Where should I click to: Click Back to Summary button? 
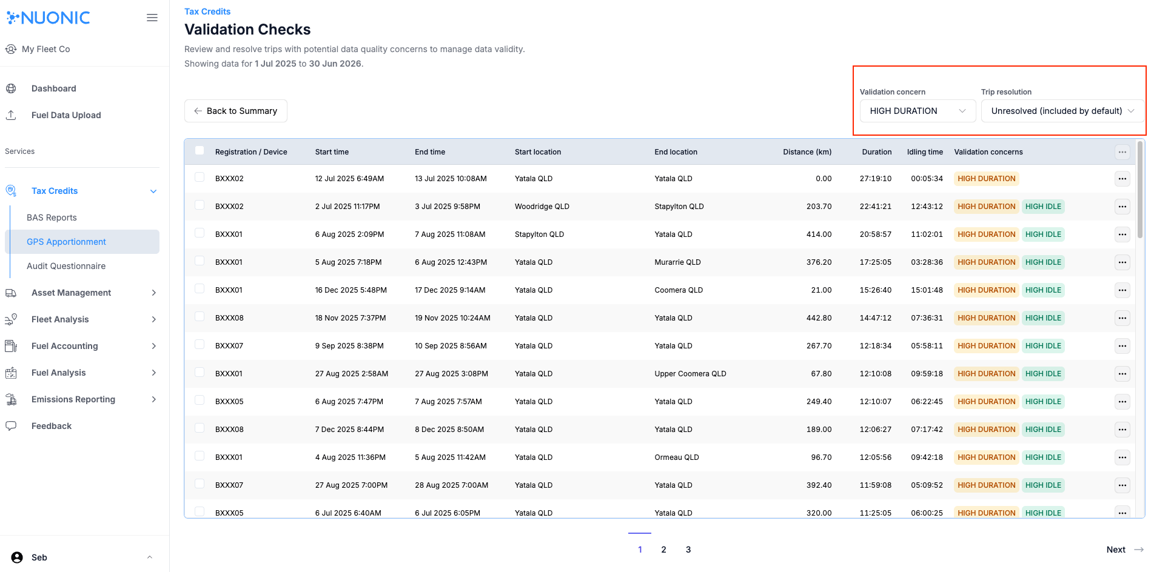pyautogui.click(x=236, y=111)
